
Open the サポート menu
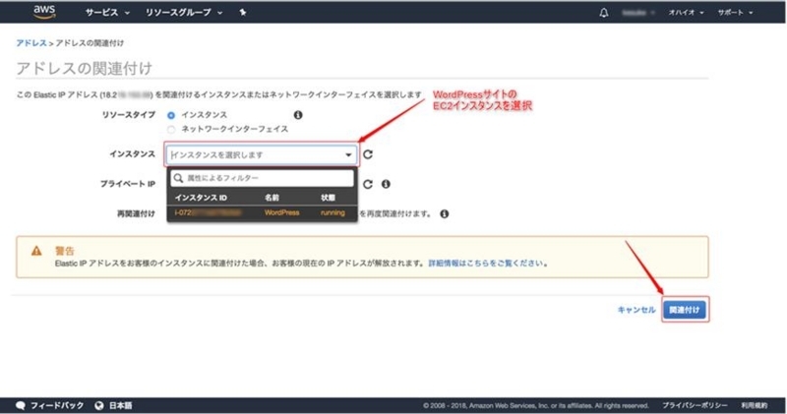[x=735, y=13]
